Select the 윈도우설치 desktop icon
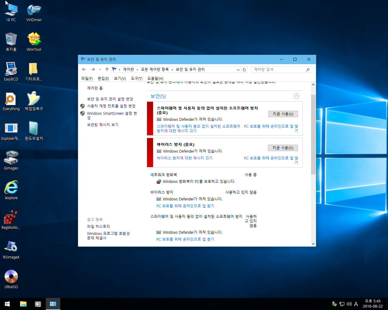Image resolution: width=388 pixels, height=310 pixels. (x=34, y=131)
